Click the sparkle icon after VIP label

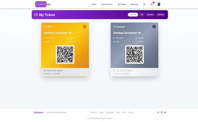point(52,27)
